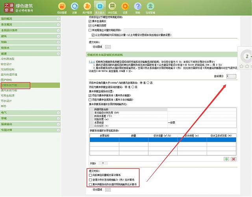Open 室内热湿环境 in the sidebar

coord(9,75)
